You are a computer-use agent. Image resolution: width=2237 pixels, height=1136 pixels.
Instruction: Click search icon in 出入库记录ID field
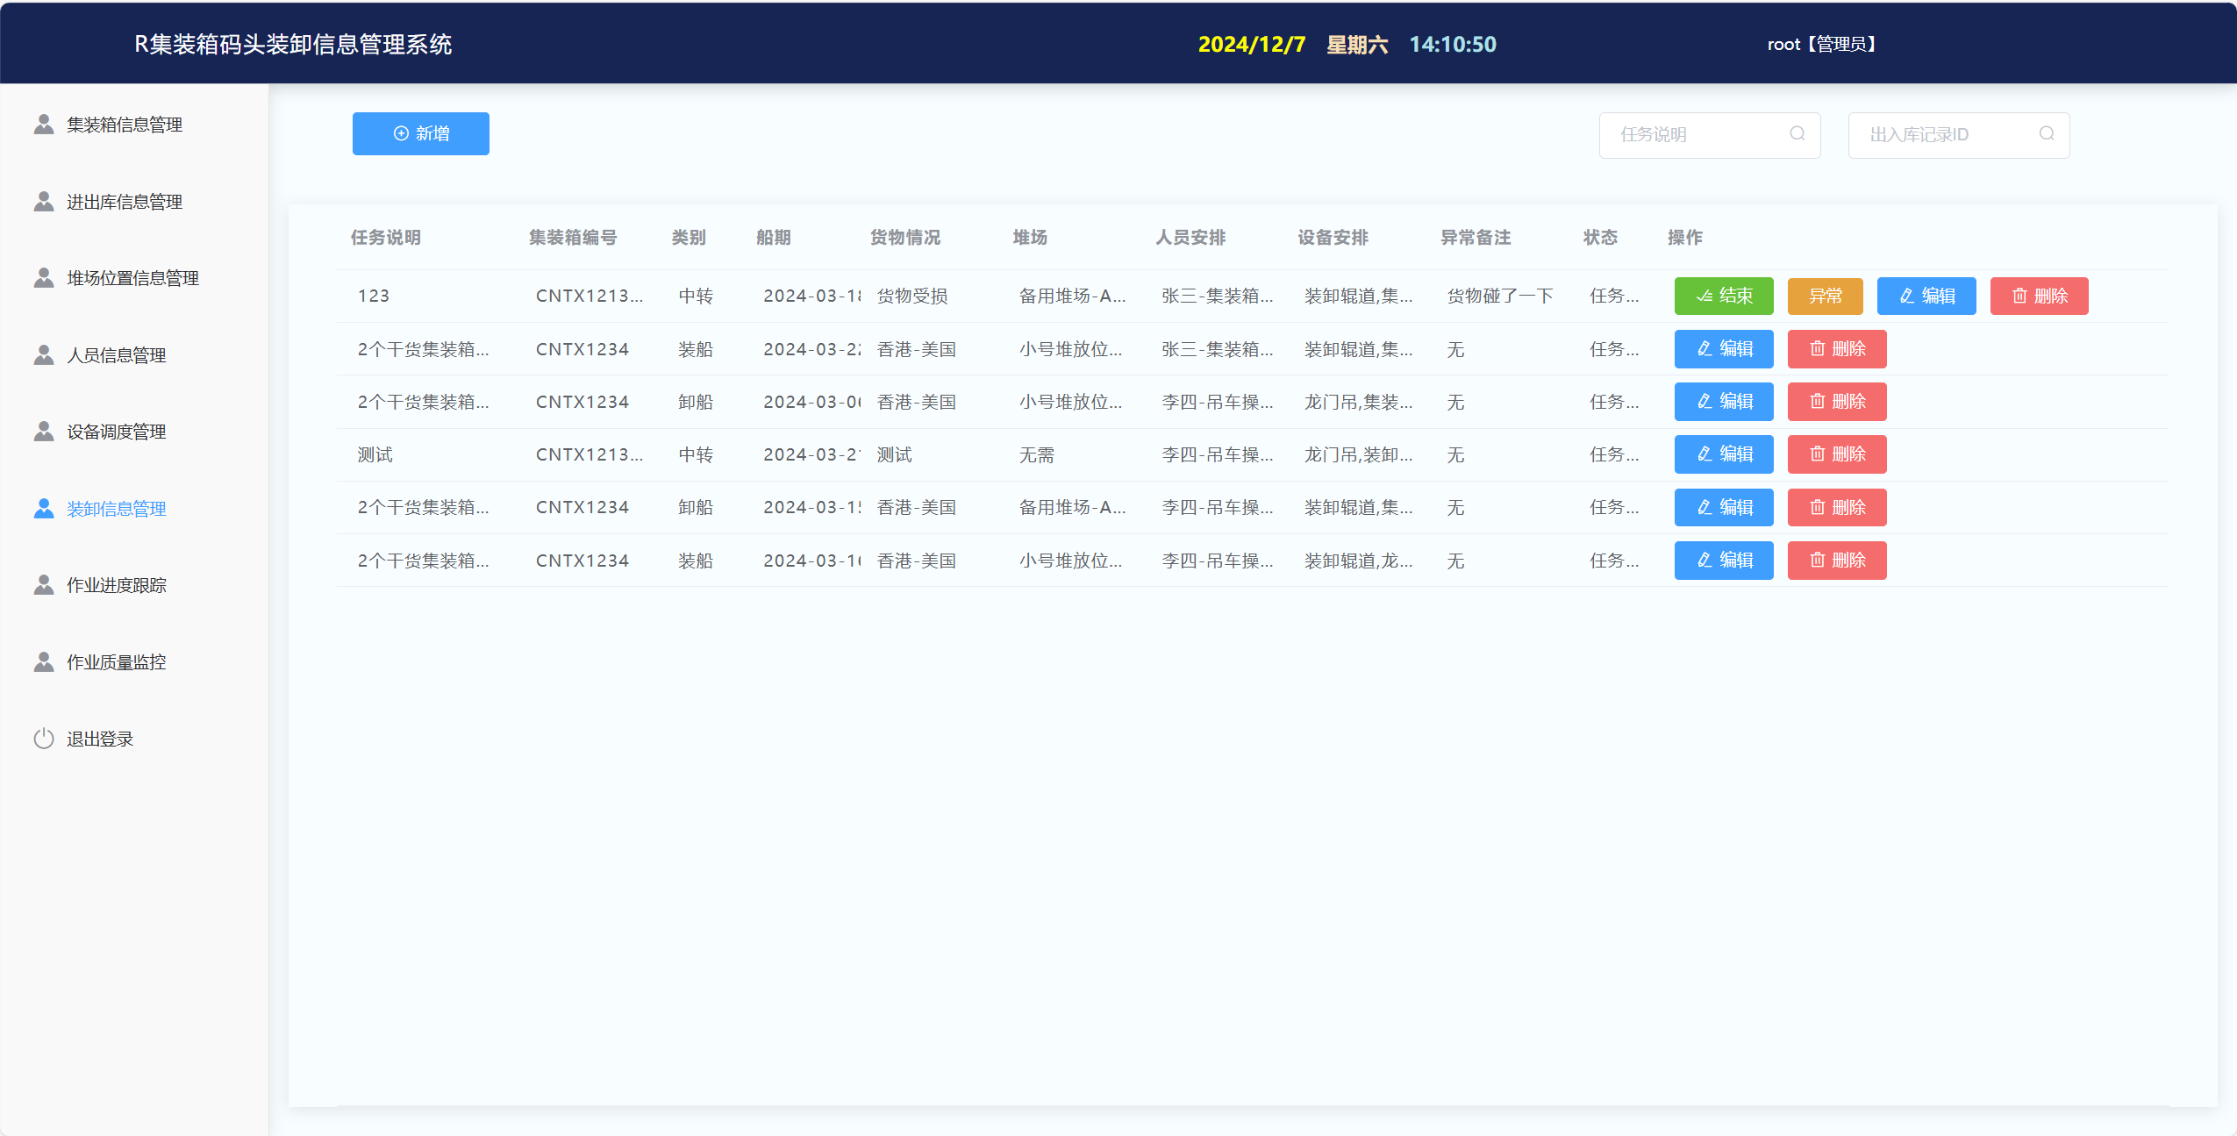click(2046, 133)
